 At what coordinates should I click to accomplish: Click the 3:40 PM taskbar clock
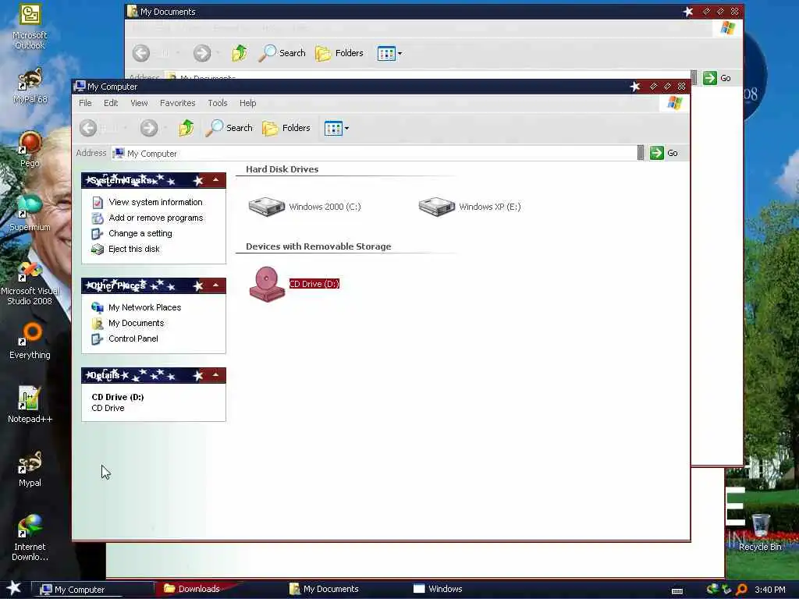770,590
